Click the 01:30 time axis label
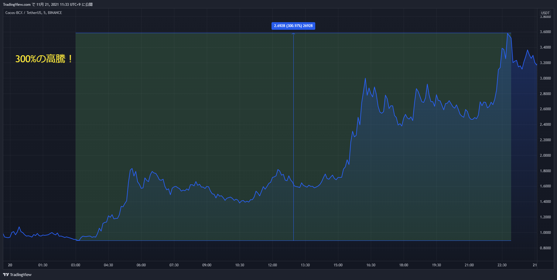 click(43, 265)
